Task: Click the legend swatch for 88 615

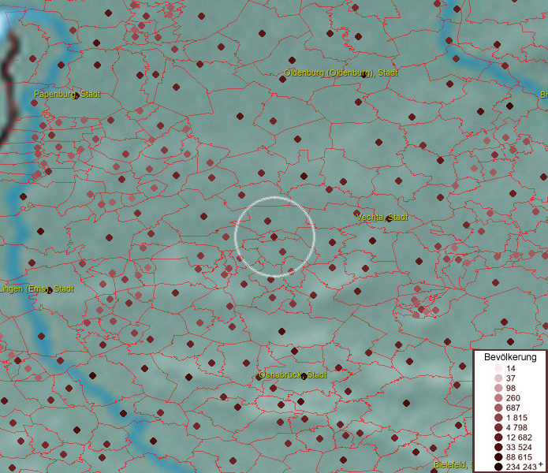Action: [x=498, y=457]
